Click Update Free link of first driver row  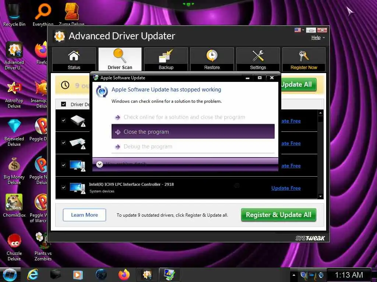coord(291,121)
